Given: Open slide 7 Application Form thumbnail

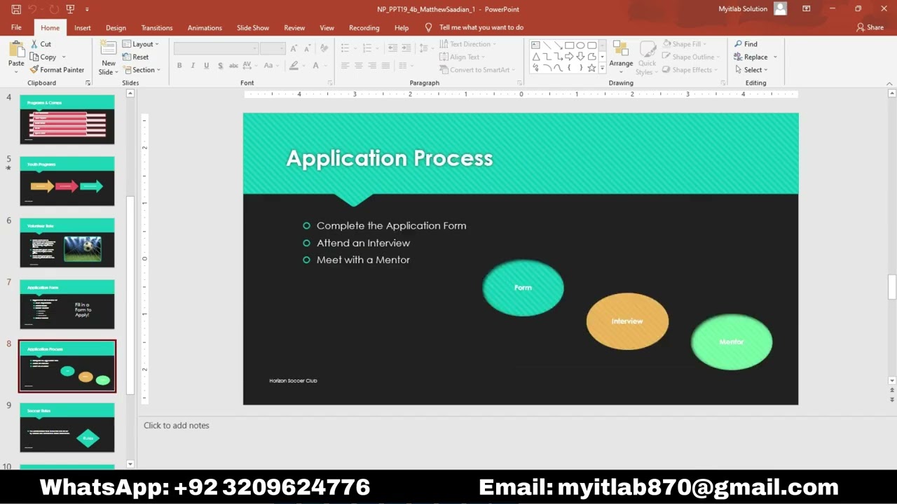Looking at the screenshot, I should point(67,304).
